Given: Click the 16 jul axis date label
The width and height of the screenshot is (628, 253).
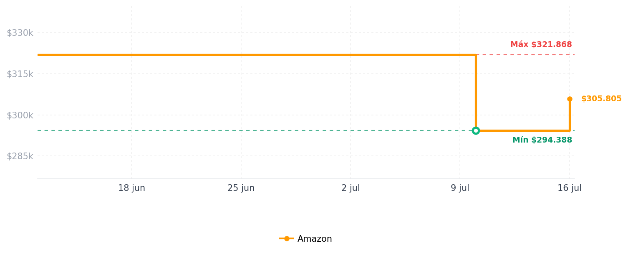Looking at the screenshot, I should (x=570, y=188).
